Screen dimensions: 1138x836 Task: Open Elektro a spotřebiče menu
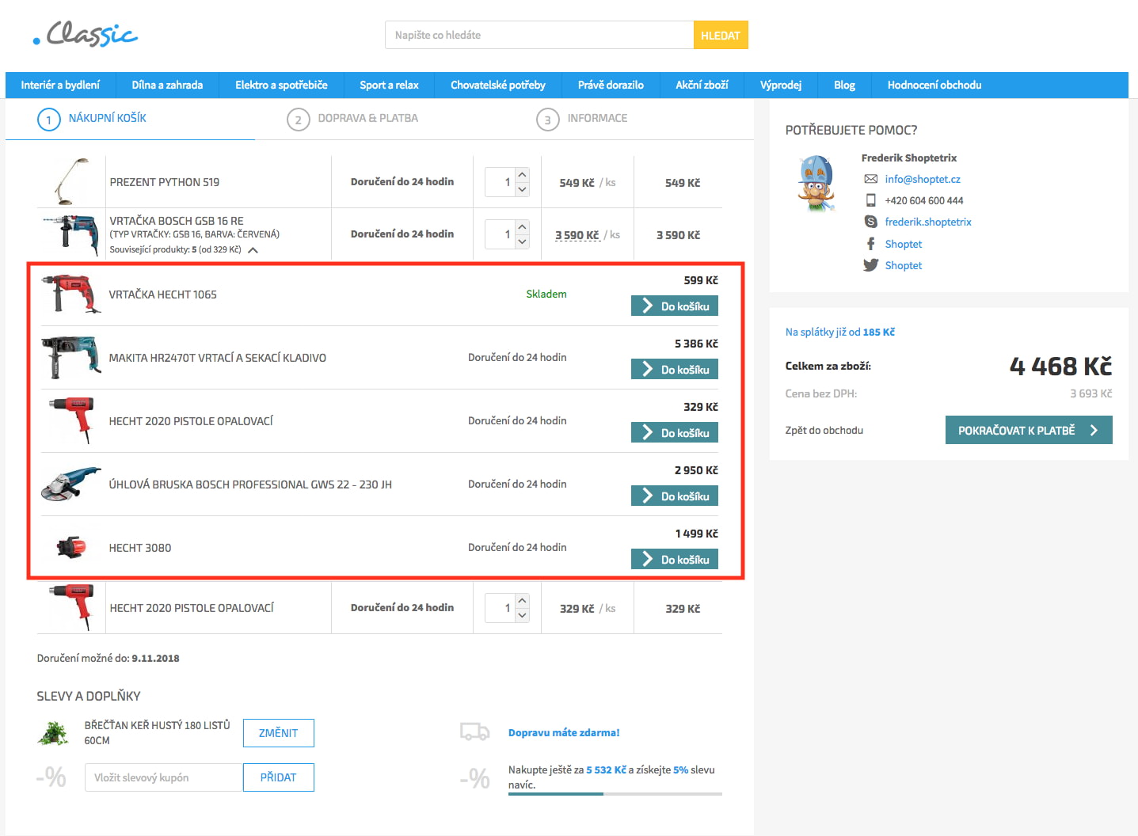(x=281, y=85)
